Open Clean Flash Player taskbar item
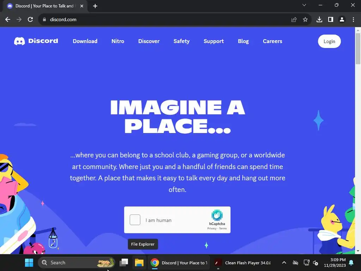Screen dimensions: 361x271 coord(242,263)
